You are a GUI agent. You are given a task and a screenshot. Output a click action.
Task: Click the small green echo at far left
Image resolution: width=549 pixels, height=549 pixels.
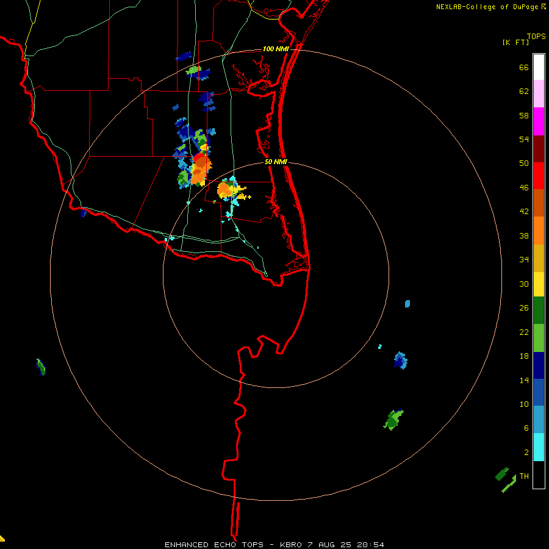41,367
